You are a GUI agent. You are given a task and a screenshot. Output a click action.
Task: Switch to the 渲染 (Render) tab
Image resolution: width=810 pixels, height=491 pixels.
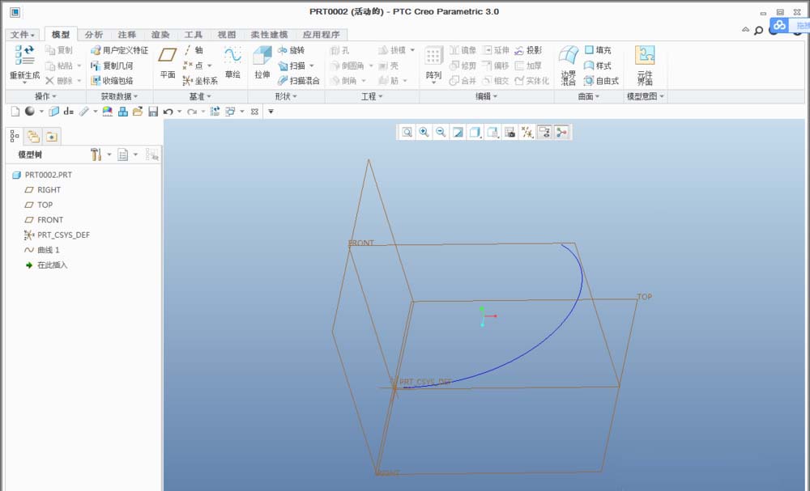160,35
